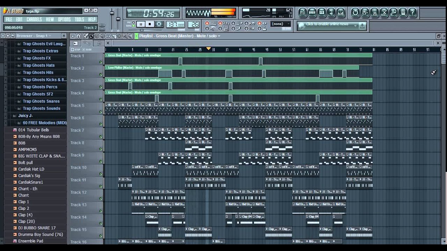Mute Track 5 with its green dot
Screen dimensions: 447x251
tap(101, 112)
